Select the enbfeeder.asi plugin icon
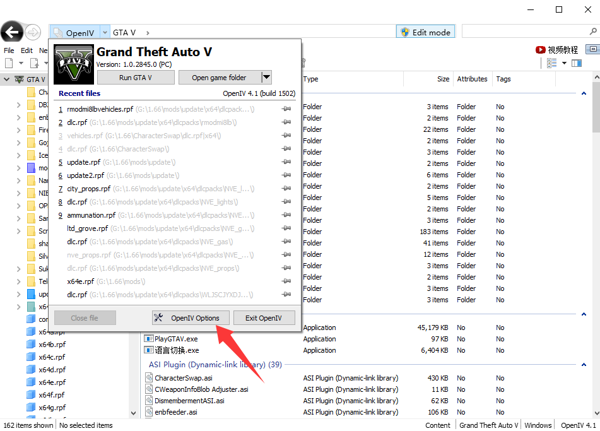600x431 pixels. 150,412
